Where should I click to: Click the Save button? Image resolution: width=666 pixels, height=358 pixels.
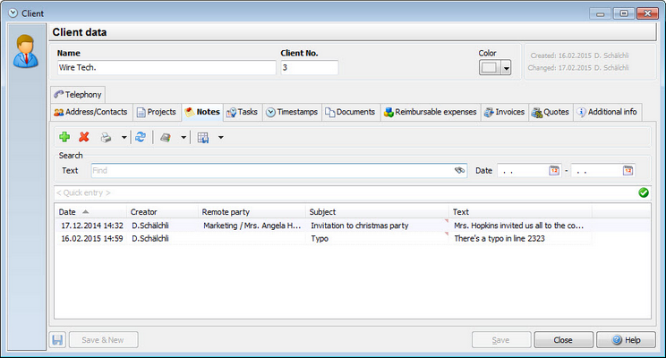[501, 340]
